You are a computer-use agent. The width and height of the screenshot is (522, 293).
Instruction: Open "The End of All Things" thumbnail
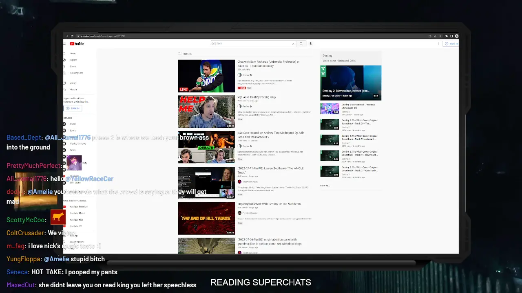pyautogui.click(x=206, y=219)
